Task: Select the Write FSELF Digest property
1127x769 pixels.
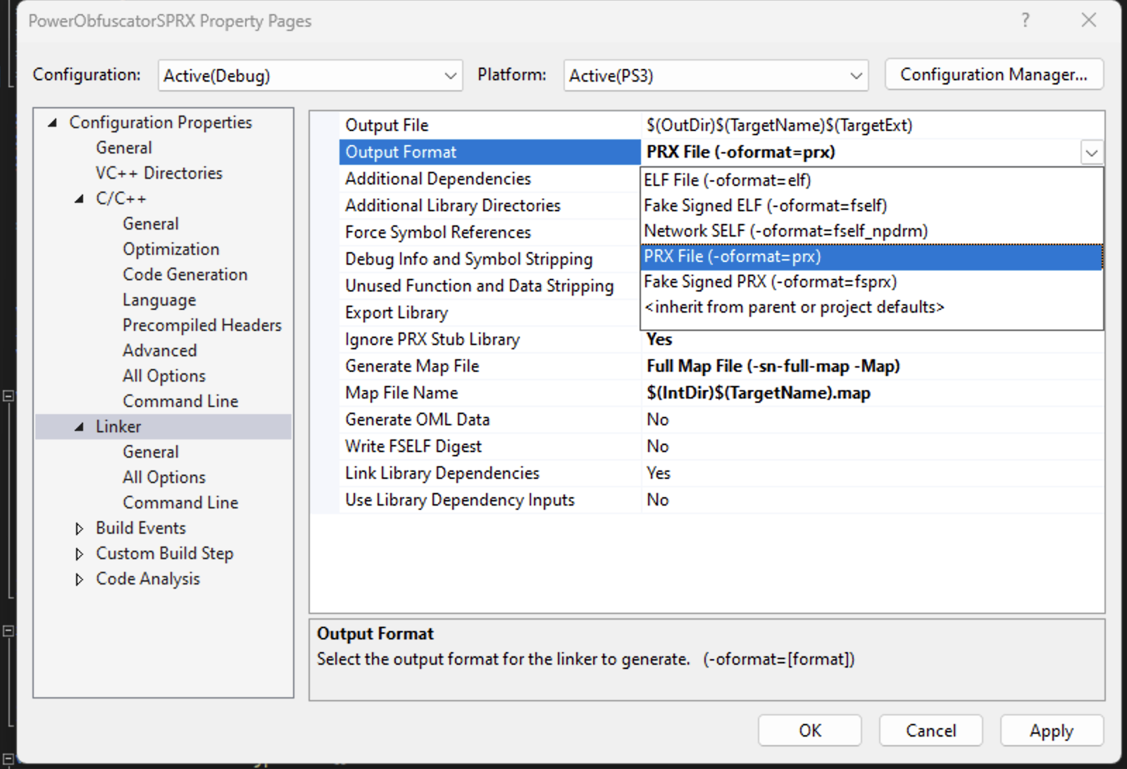Action: (413, 446)
